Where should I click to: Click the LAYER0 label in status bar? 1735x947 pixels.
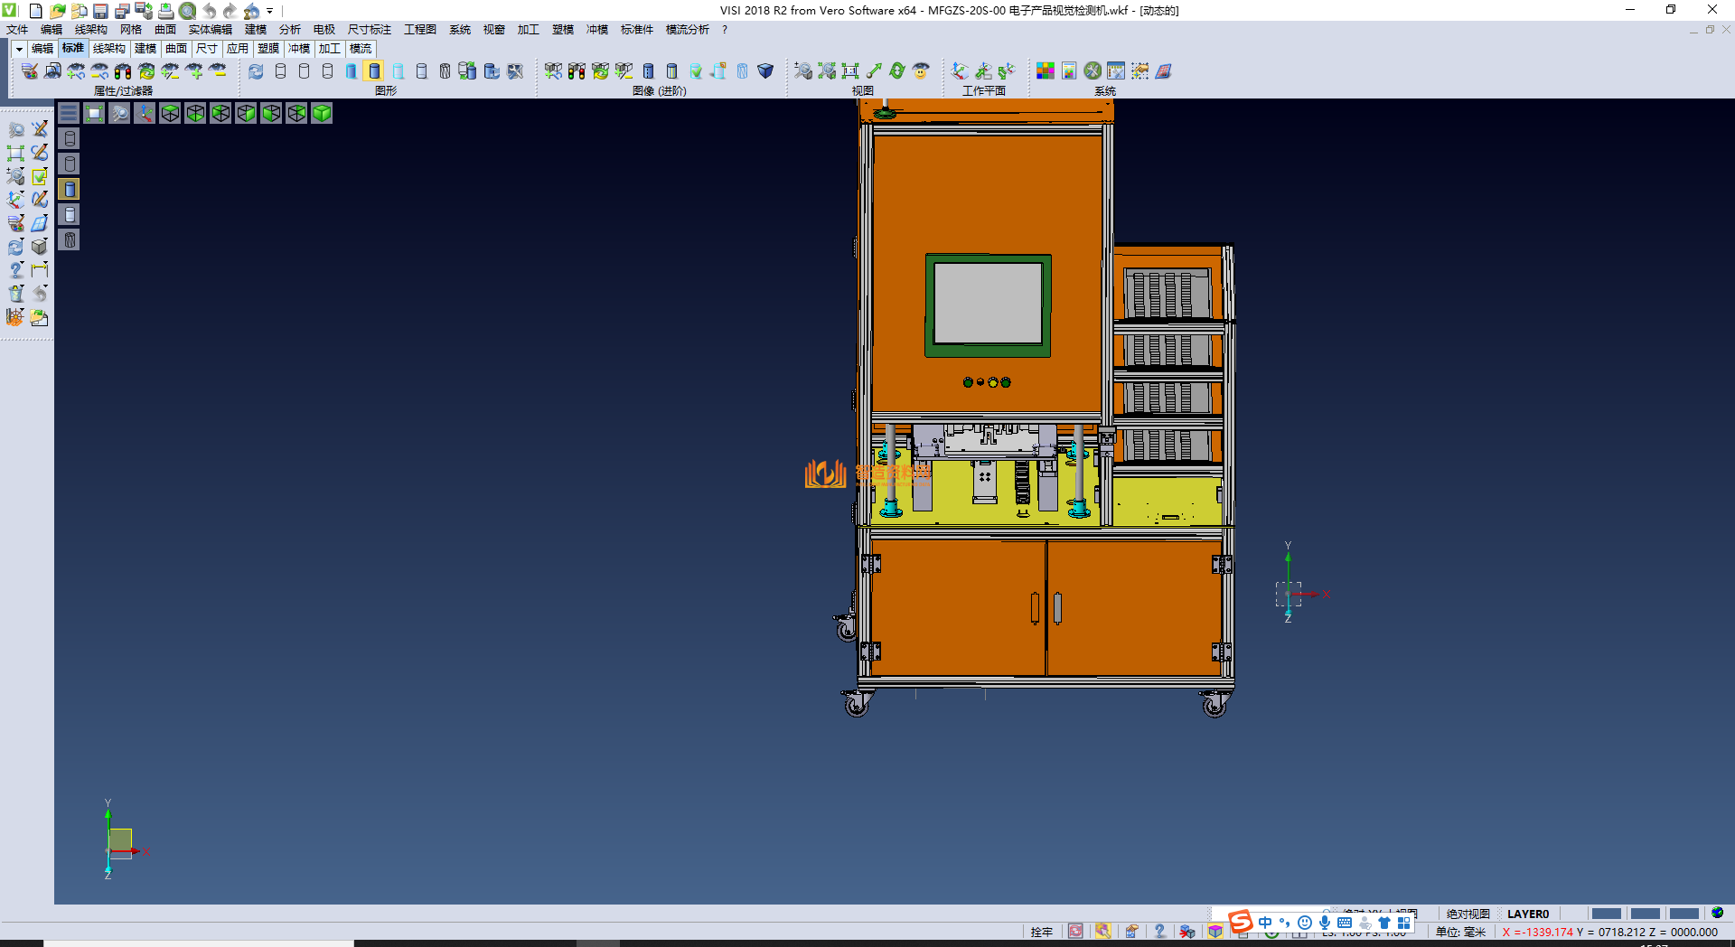(x=1527, y=914)
